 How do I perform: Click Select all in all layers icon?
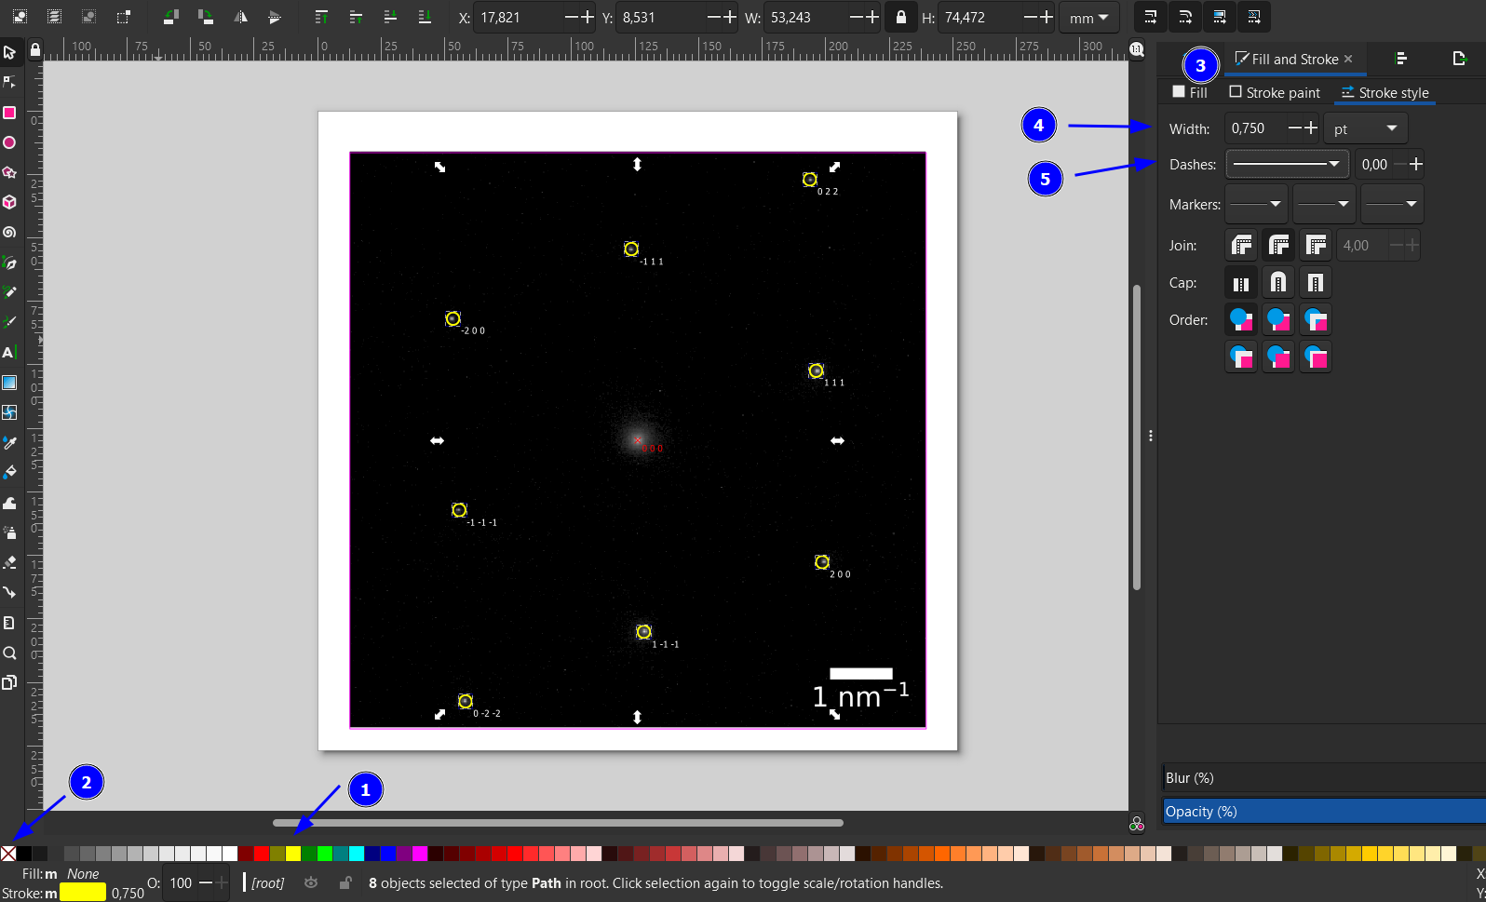coord(54,17)
